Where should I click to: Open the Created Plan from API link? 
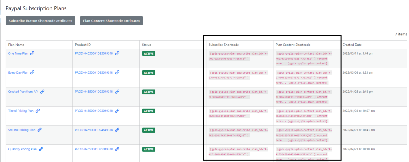pyautogui.click(x=23, y=92)
